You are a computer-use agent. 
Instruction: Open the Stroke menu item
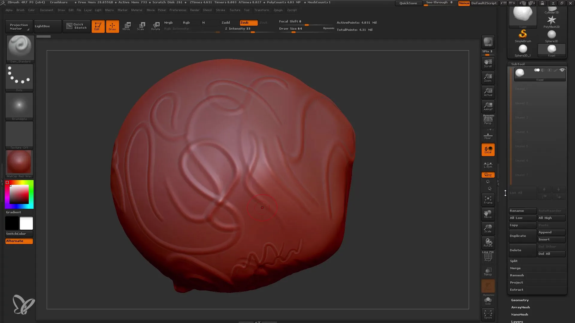(x=220, y=10)
